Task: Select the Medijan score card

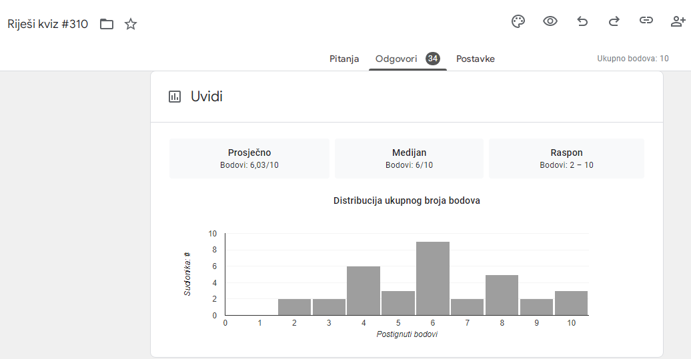Action: [x=409, y=159]
